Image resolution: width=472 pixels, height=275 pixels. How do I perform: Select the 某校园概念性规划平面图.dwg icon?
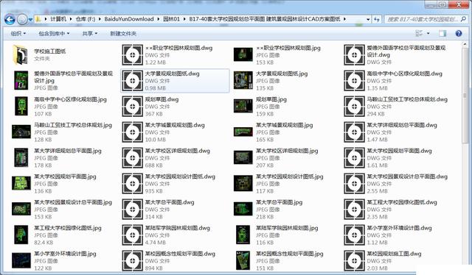click(x=132, y=260)
